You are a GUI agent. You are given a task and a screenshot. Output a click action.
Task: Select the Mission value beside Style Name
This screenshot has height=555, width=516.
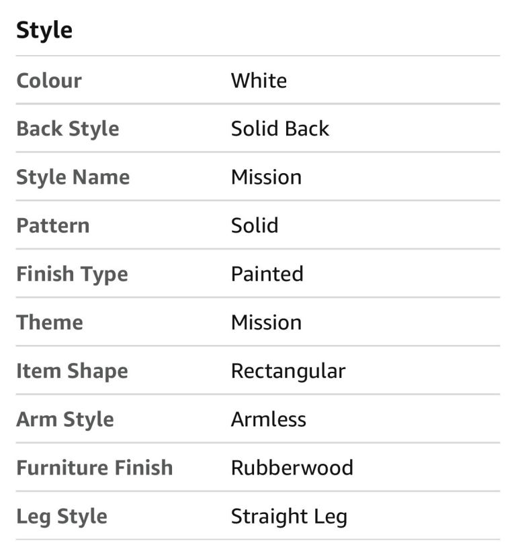click(266, 177)
